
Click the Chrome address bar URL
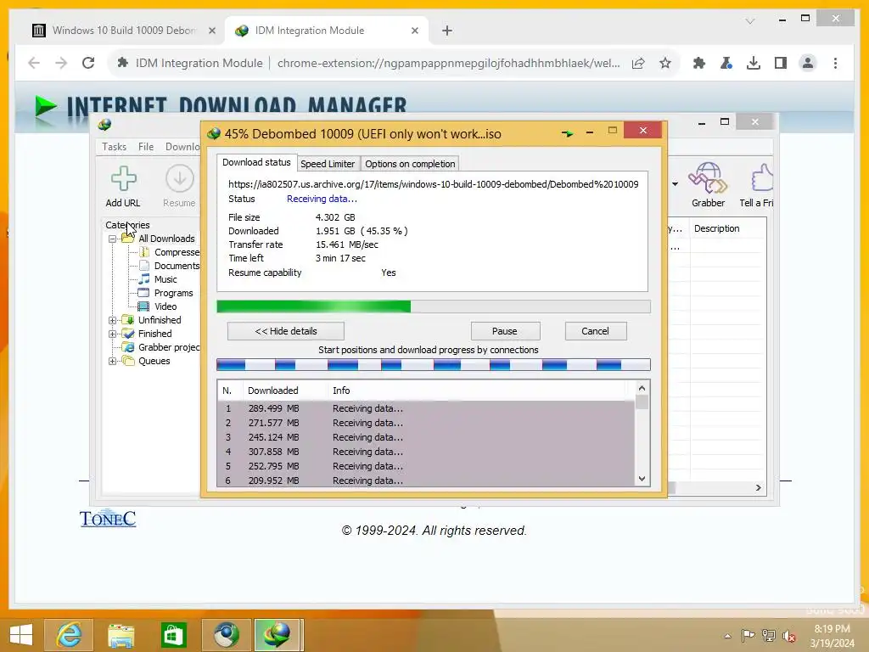[x=448, y=63]
